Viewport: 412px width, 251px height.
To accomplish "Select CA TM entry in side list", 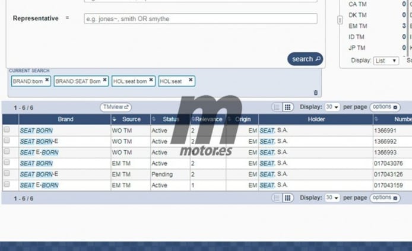I will [357, 4].
